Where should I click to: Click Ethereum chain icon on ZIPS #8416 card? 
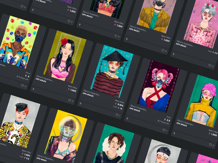pyautogui.click(x=33, y=89)
